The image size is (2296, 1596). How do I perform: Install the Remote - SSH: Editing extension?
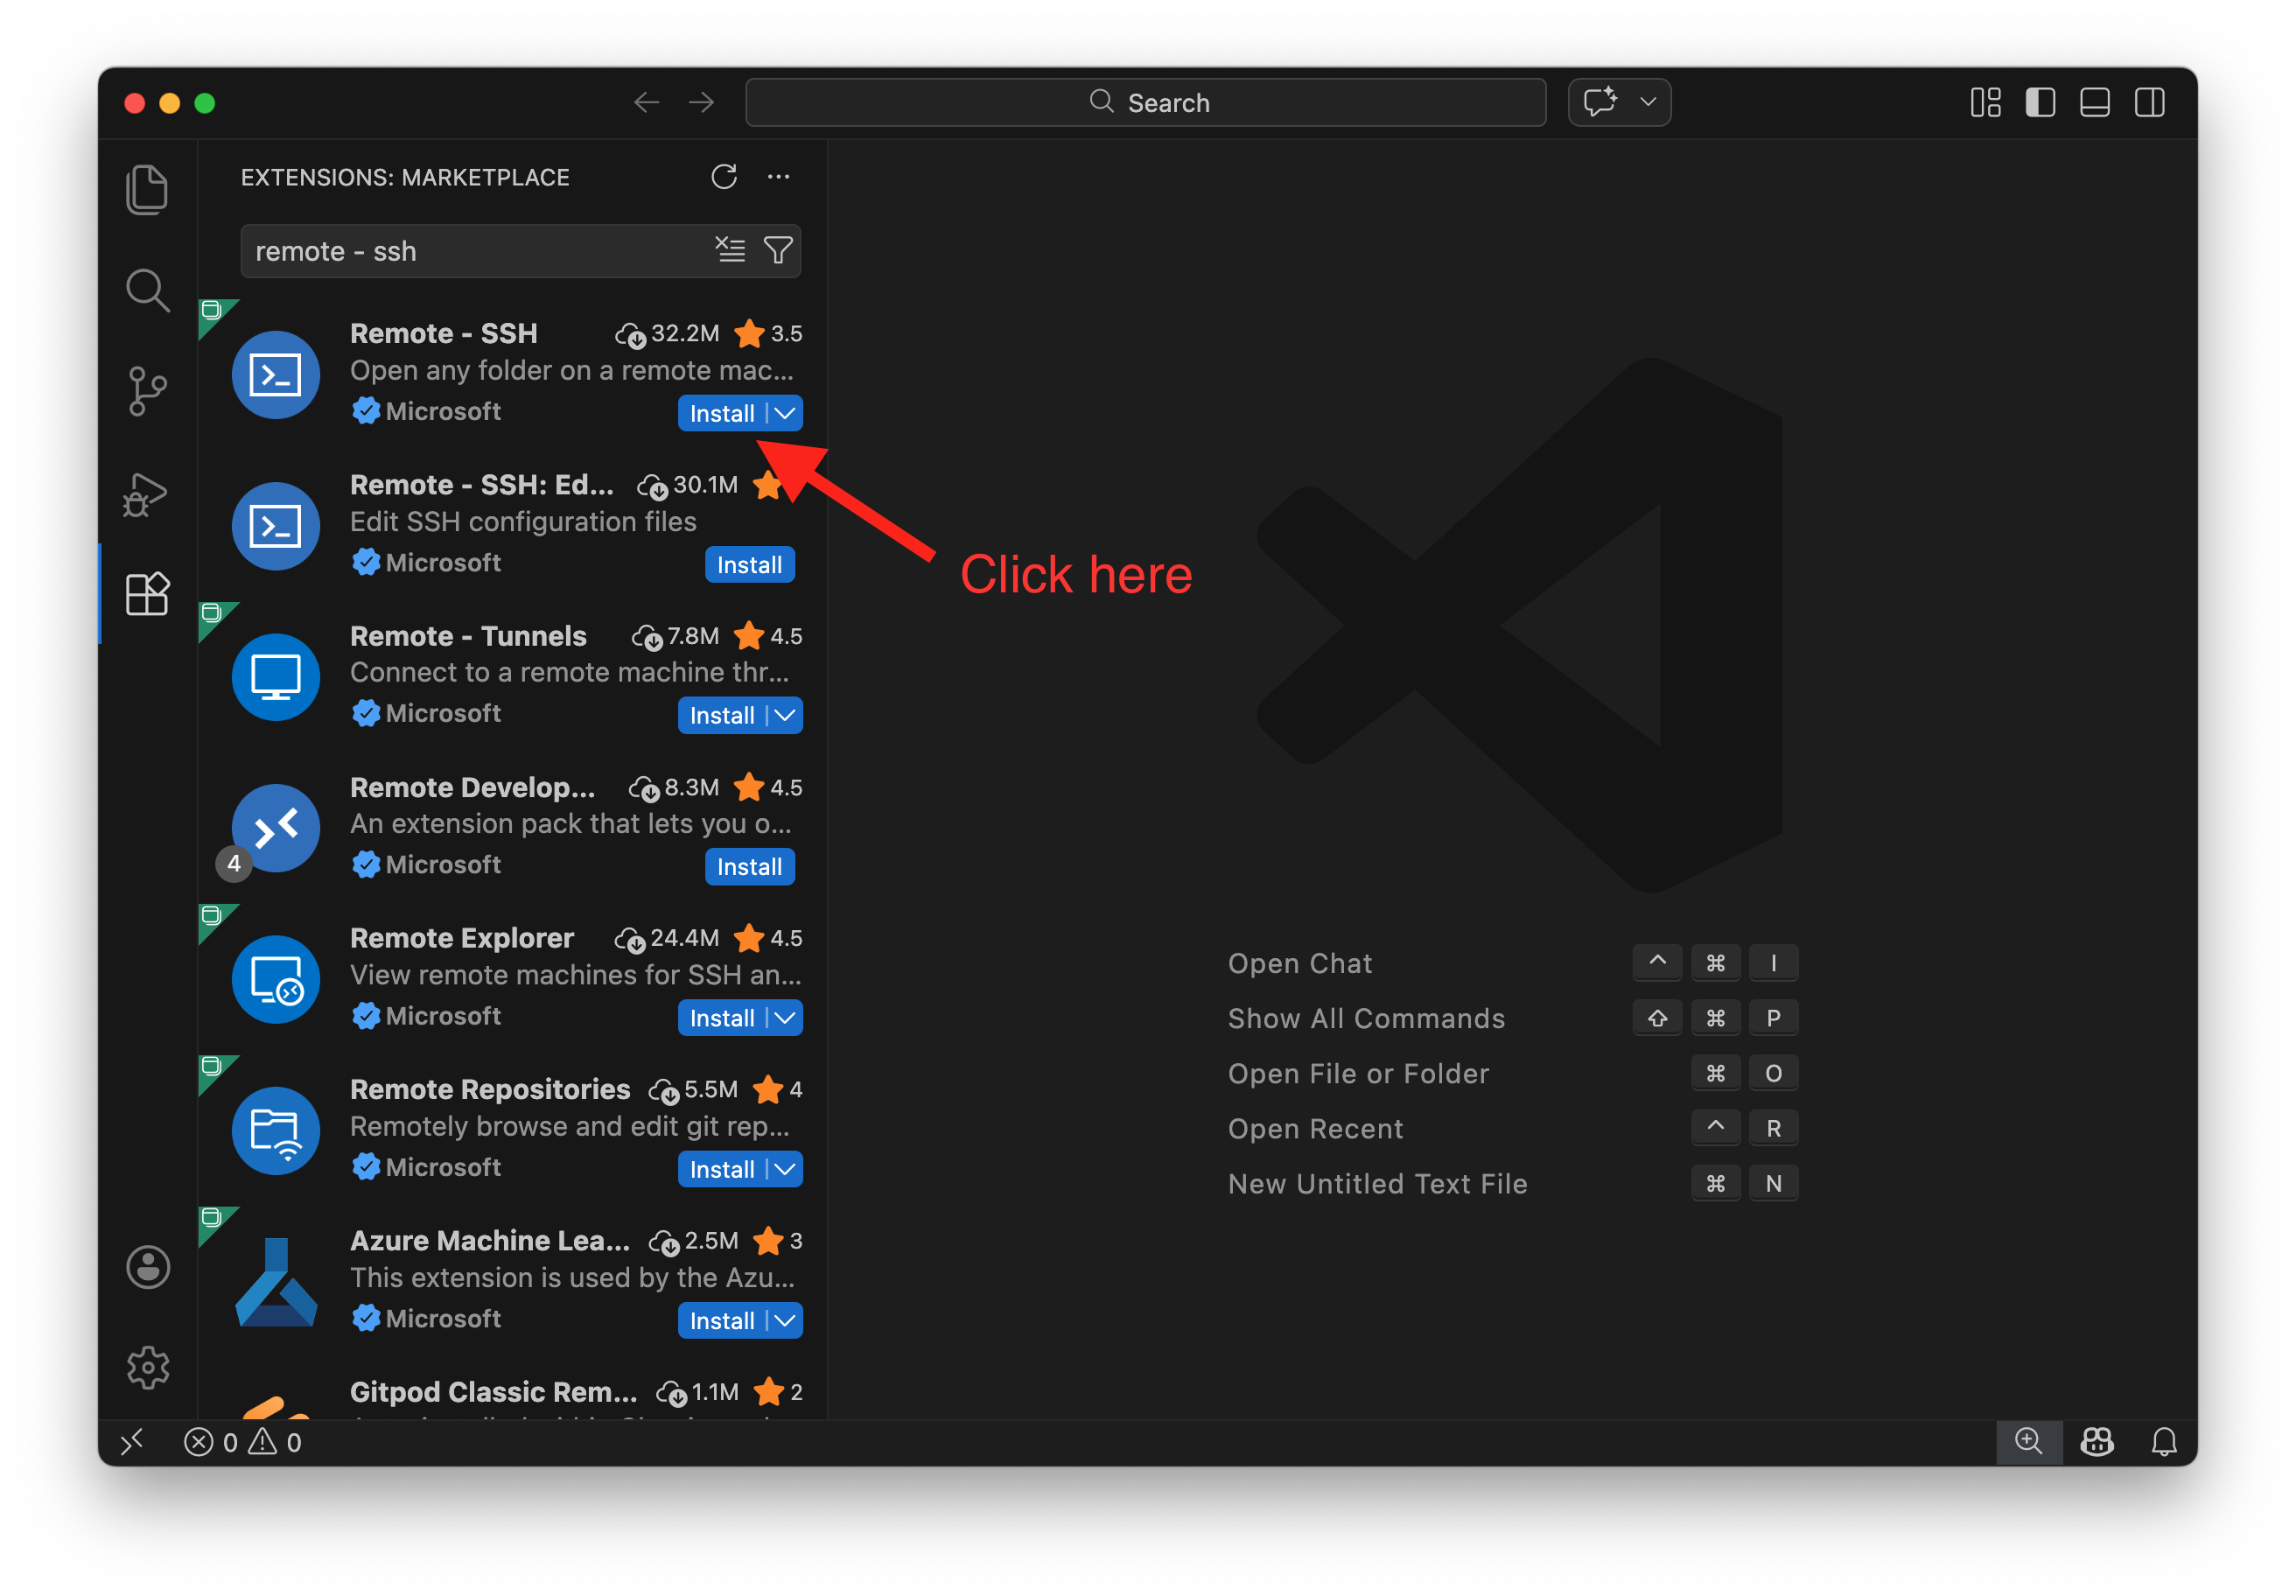pos(749,564)
